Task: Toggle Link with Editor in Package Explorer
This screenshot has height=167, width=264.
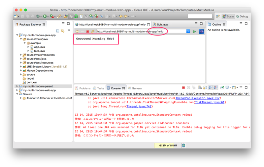Action: 63,31
